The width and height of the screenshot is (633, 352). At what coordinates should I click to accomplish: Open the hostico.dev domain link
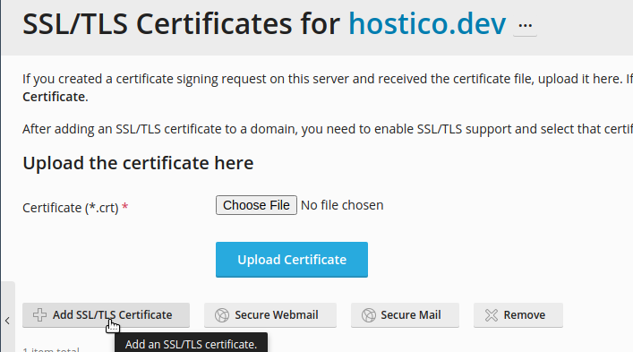(427, 24)
